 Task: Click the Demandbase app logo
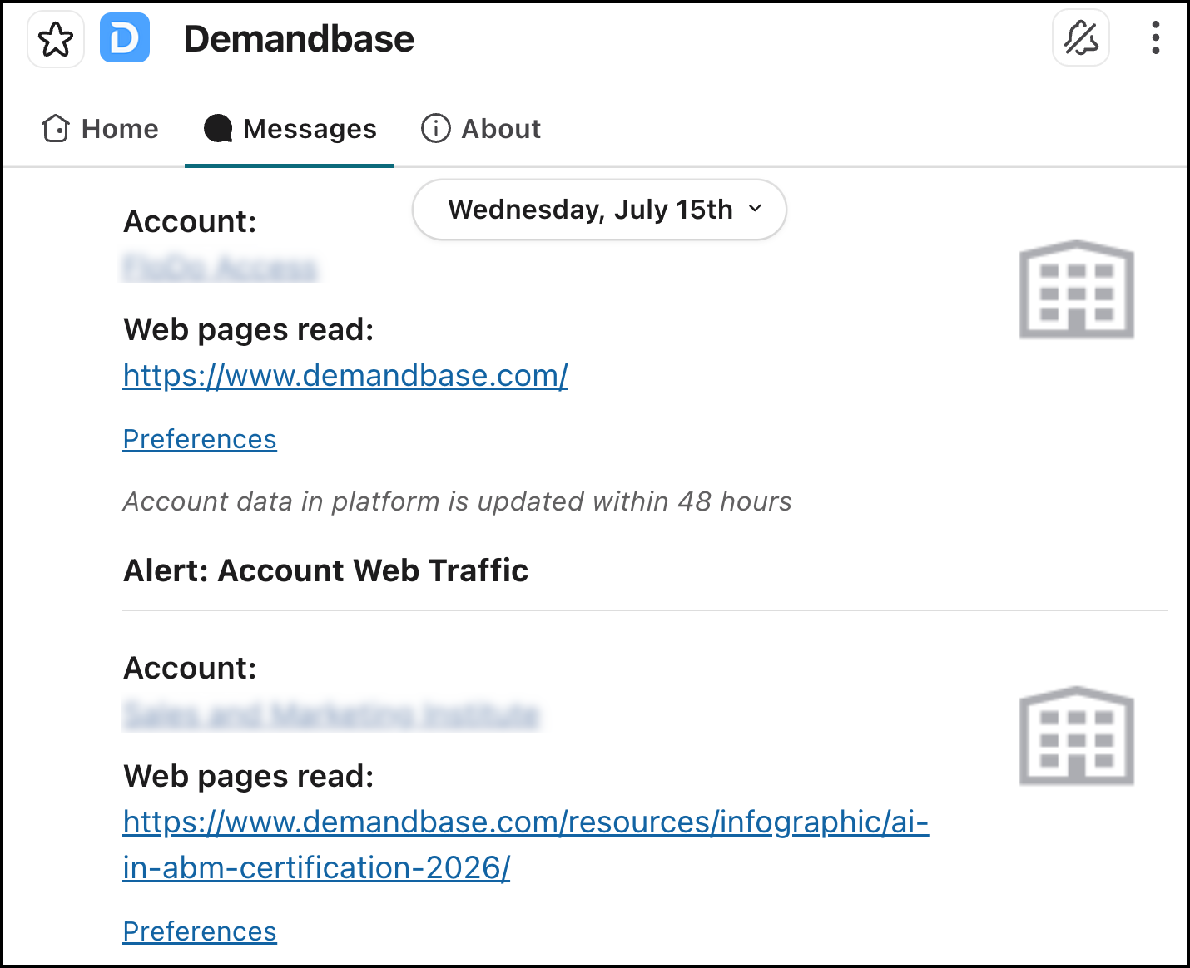point(125,38)
